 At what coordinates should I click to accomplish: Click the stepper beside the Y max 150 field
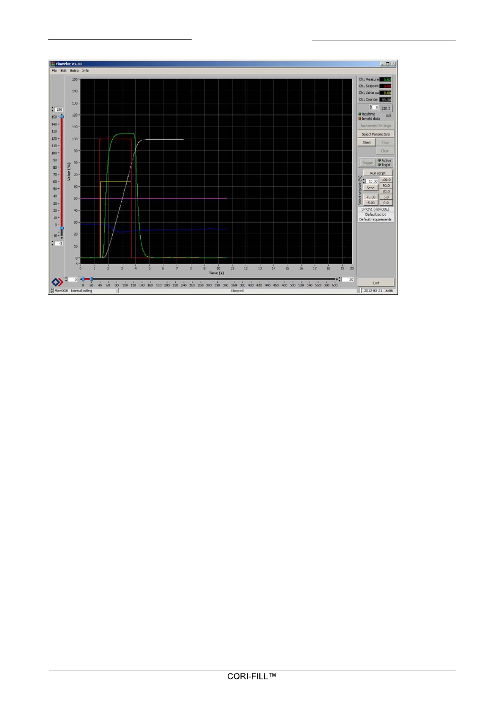pyautogui.click(x=52, y=110)
